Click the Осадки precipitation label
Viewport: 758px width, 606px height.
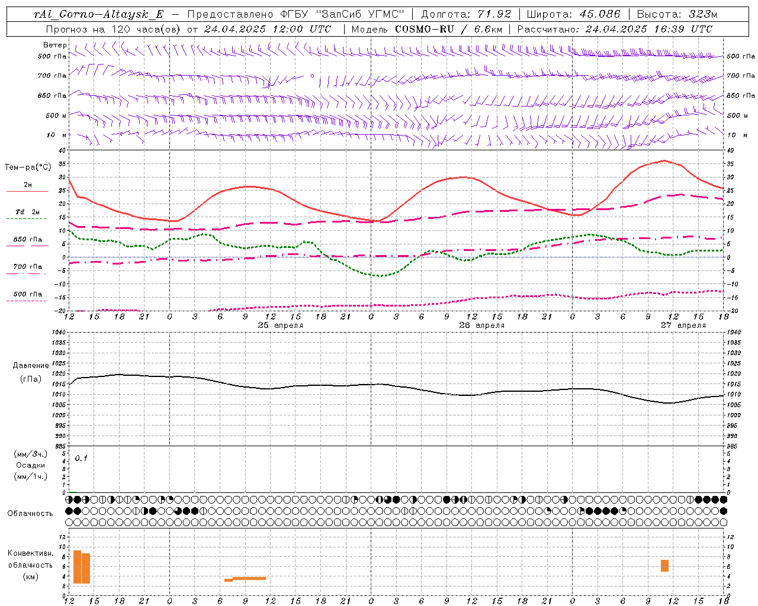[31, 465]
